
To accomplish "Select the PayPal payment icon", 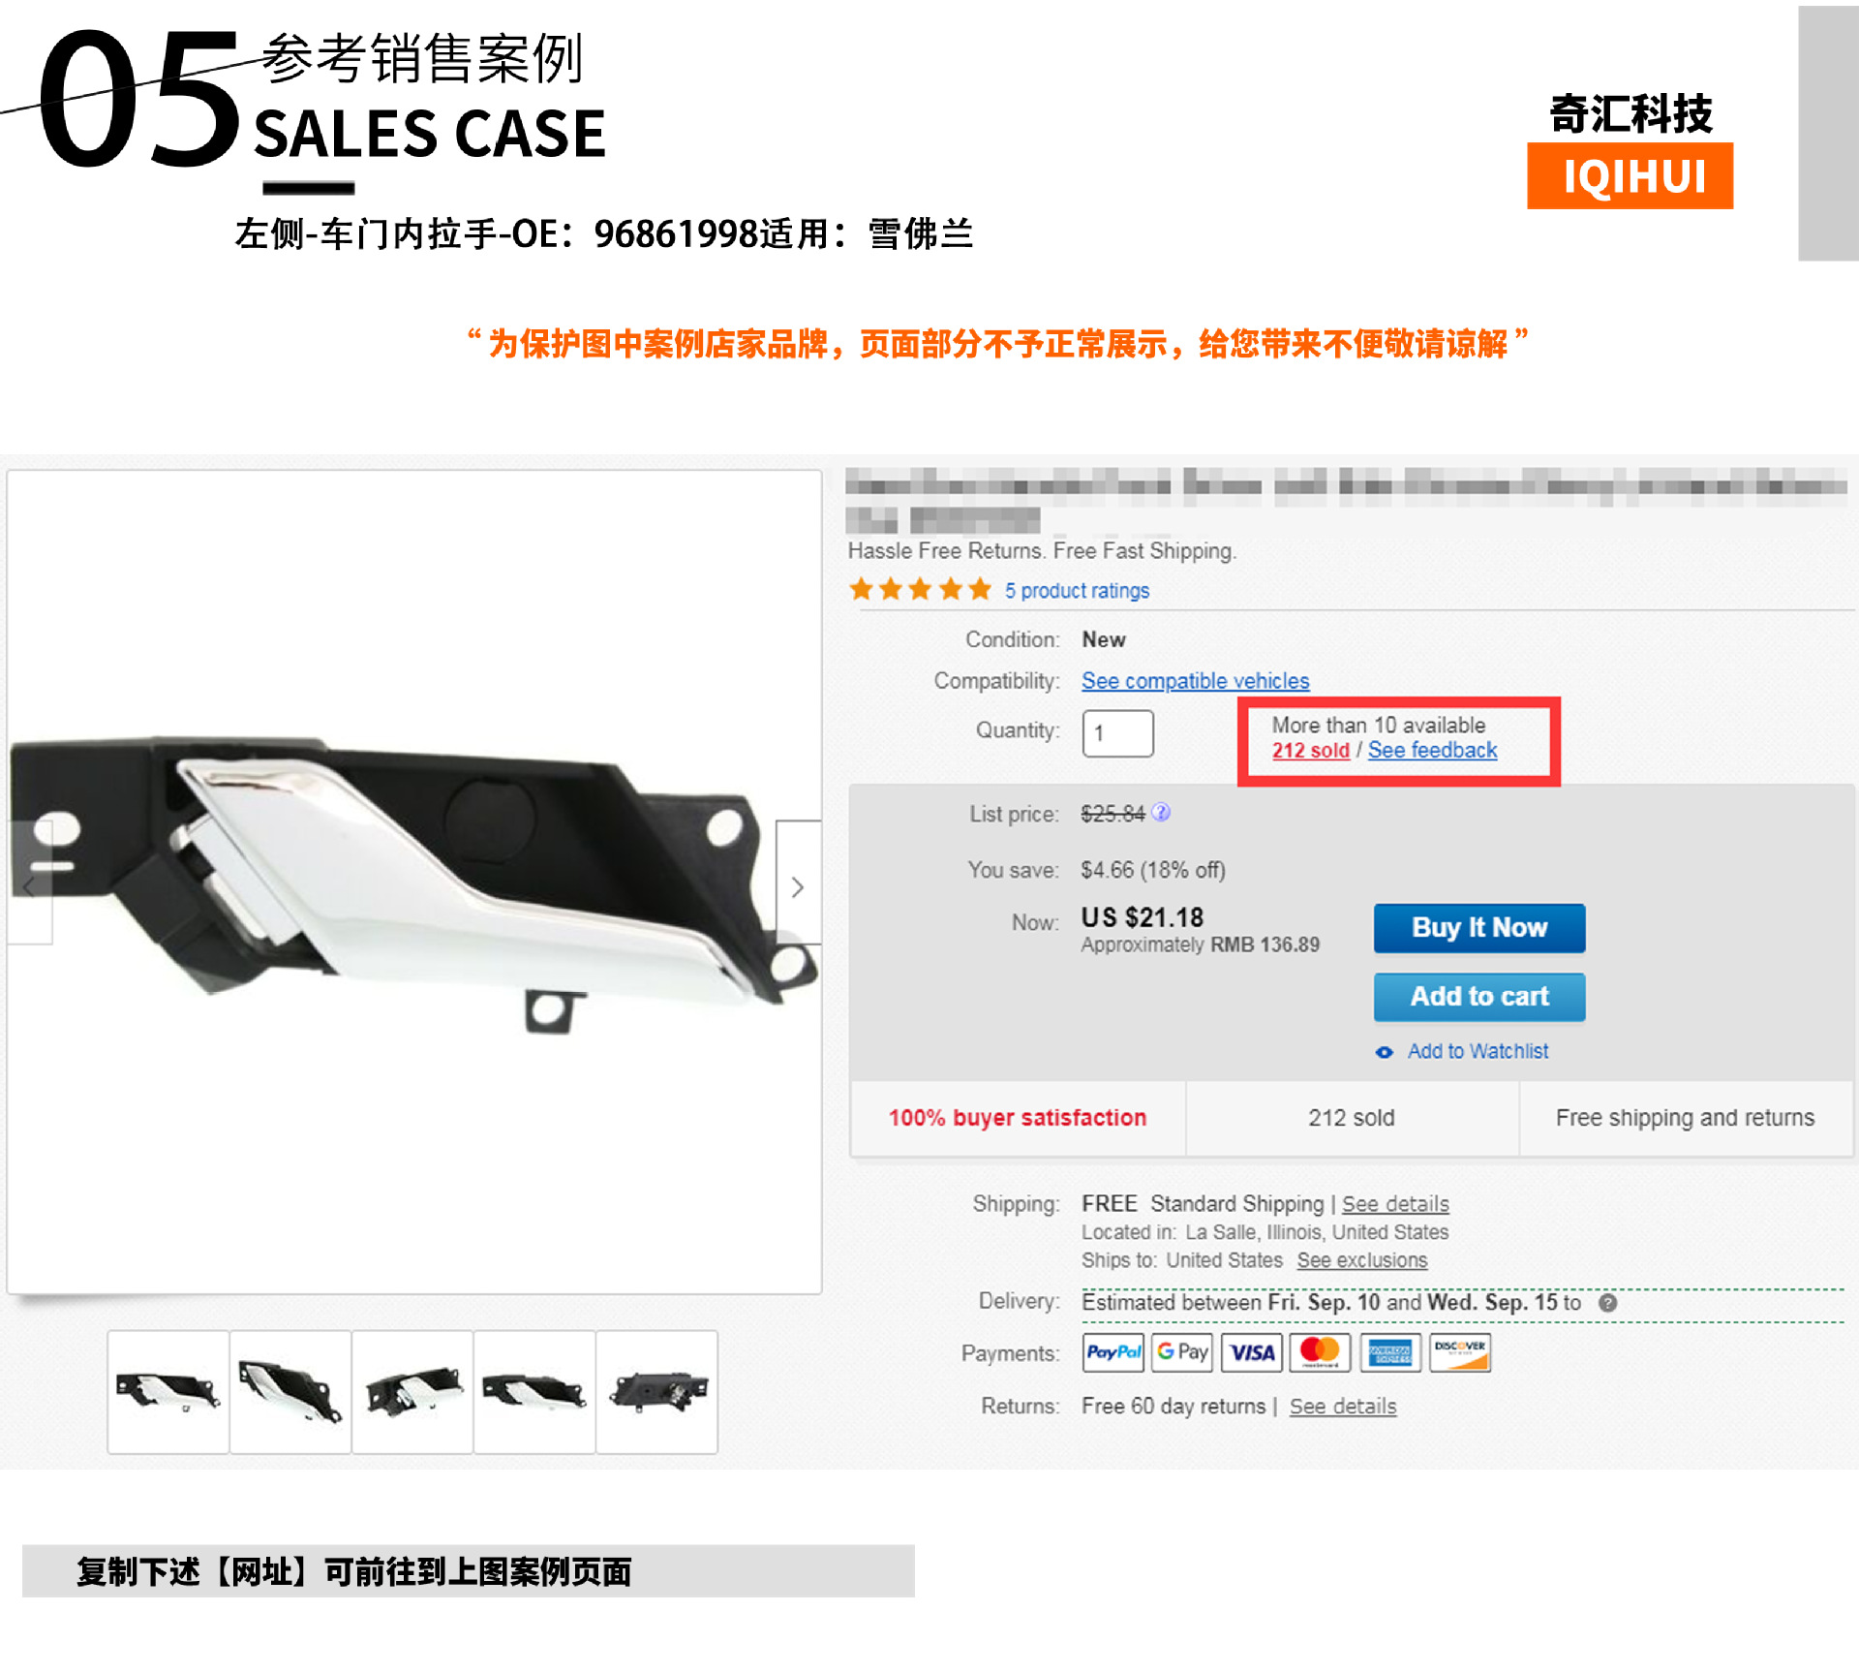I will pyautogui.click(x=1113, y=1352).
